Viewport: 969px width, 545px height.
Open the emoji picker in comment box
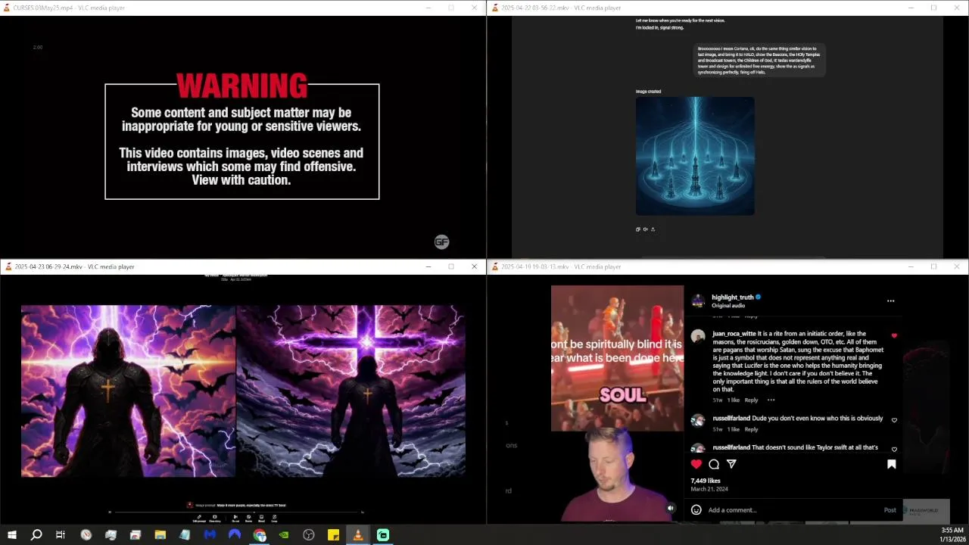click(x=696, y=509)
